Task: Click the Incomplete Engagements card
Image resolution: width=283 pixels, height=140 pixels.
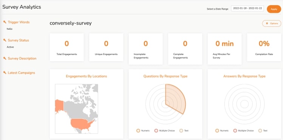Action: point(145,49)
